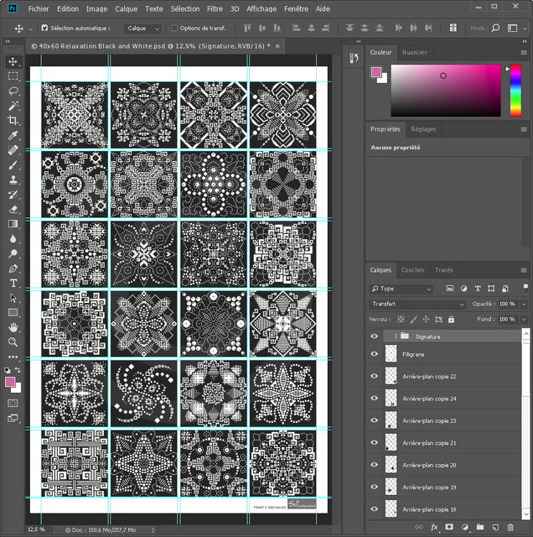533x537 pixels.
Task: Select the Rectangle shape tool
Action: pyautogui.click(x=13, y=313)
